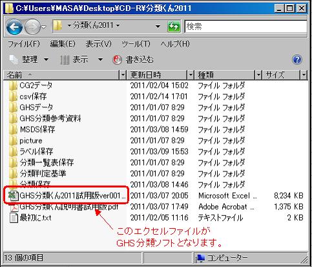312x267 pixels.
Task: Open the 名前 column filter dropdown arrow
Action: point(123,75)
